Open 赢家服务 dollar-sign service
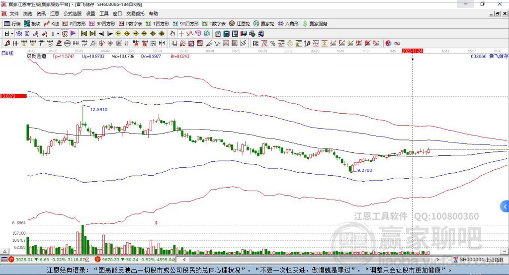509x275 pixels. pos(315,24)
